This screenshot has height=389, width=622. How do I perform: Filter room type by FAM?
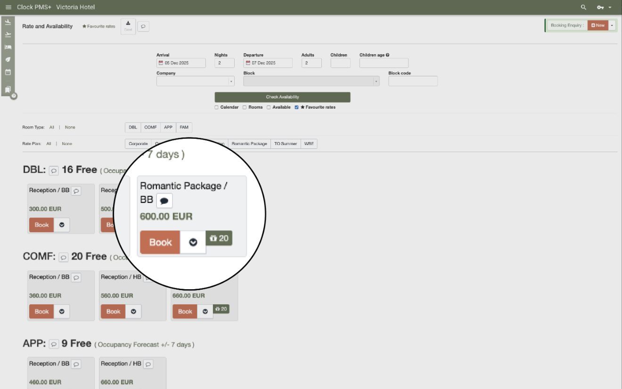pyautogui.click(x=184, y=127)
